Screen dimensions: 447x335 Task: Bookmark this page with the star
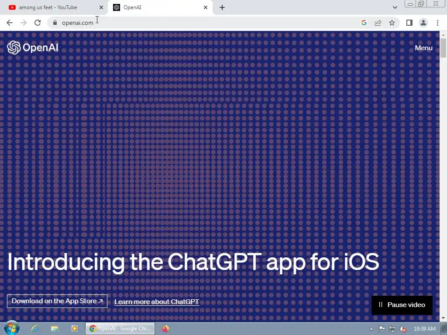click(x=392, y=23)
